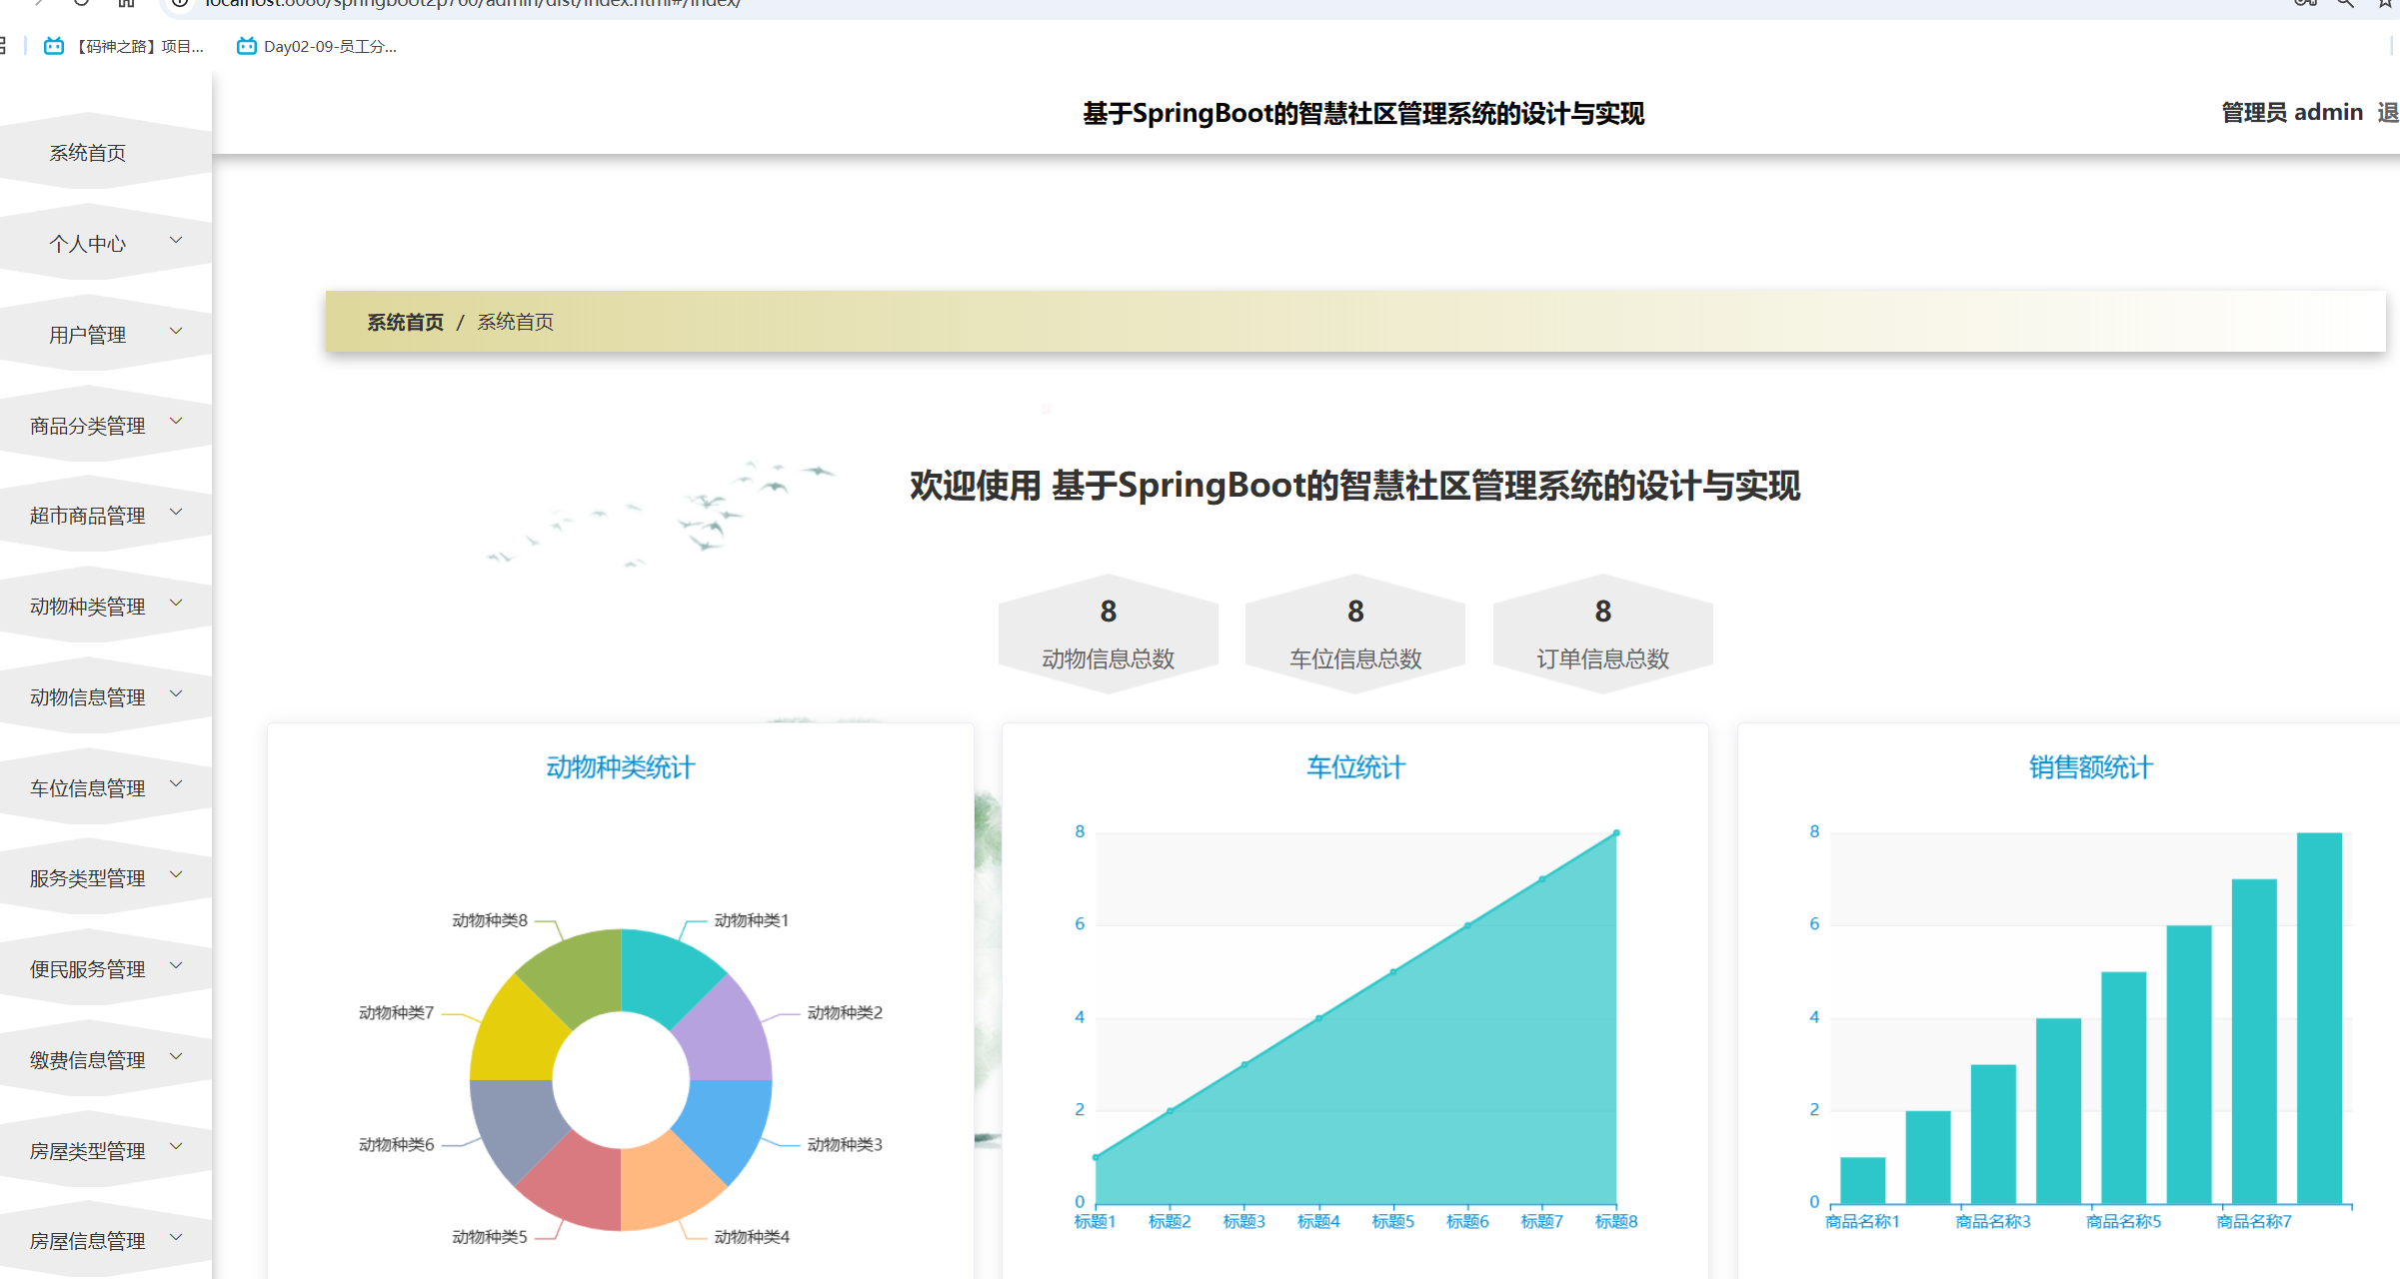Viewport: 2400px width, 1279px height.
Task: Click the browser home icon
Action: coord(126,3)
